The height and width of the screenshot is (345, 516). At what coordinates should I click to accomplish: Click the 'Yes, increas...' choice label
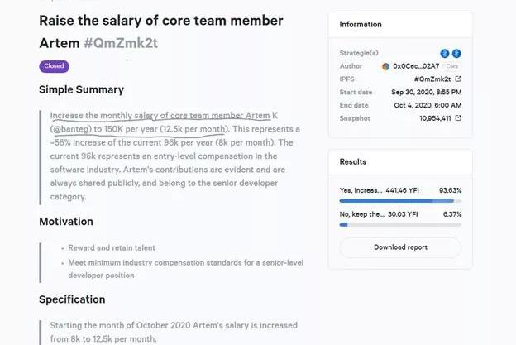coord(361,190)
